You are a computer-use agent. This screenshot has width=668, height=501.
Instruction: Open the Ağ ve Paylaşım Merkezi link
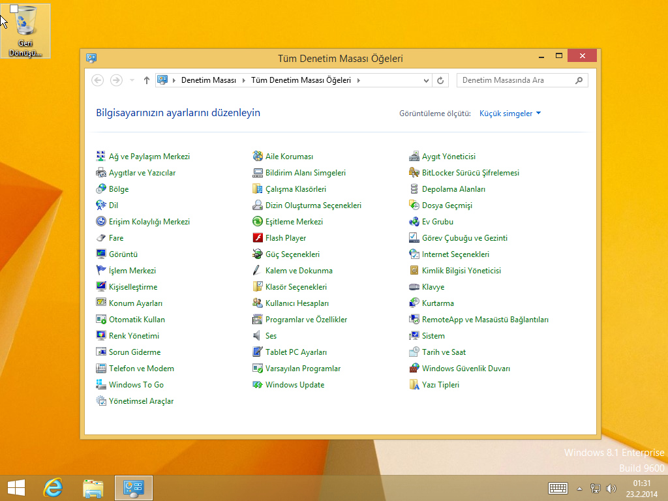[149, 157]
